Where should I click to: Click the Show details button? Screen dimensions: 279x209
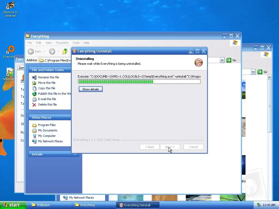(90, 89)
